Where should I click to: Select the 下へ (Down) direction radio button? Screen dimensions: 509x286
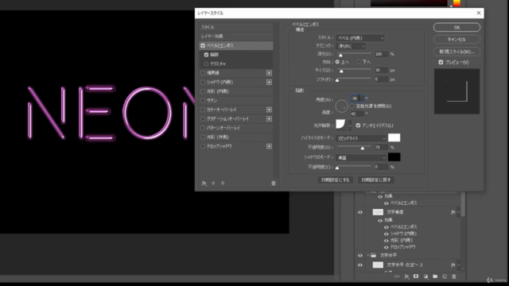(359, 62)
